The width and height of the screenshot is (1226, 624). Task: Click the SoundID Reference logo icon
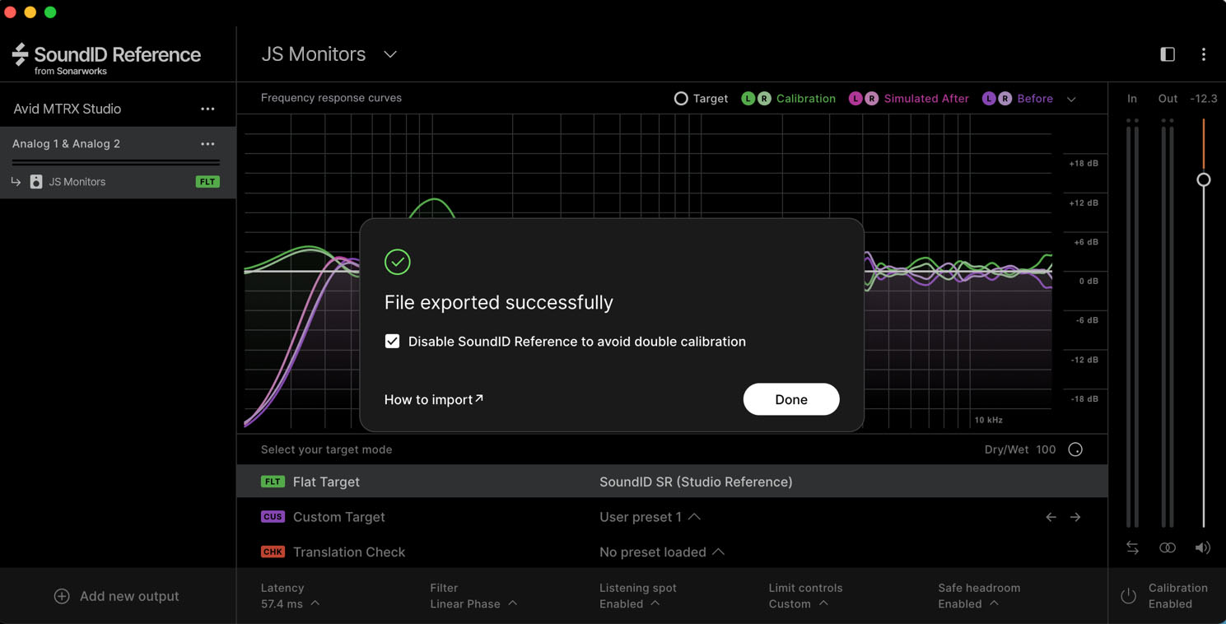pos(20,54)
